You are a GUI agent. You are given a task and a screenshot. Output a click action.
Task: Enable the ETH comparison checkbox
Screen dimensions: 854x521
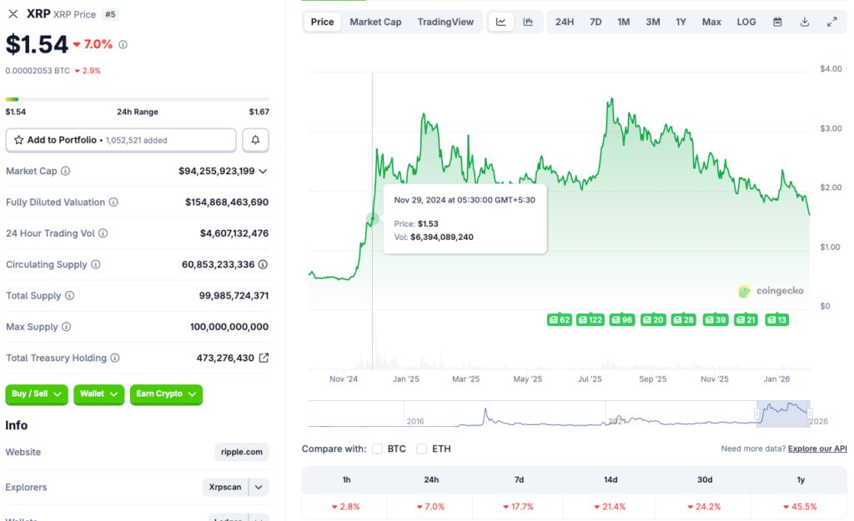pyautogui.click(x=423, y=448)
